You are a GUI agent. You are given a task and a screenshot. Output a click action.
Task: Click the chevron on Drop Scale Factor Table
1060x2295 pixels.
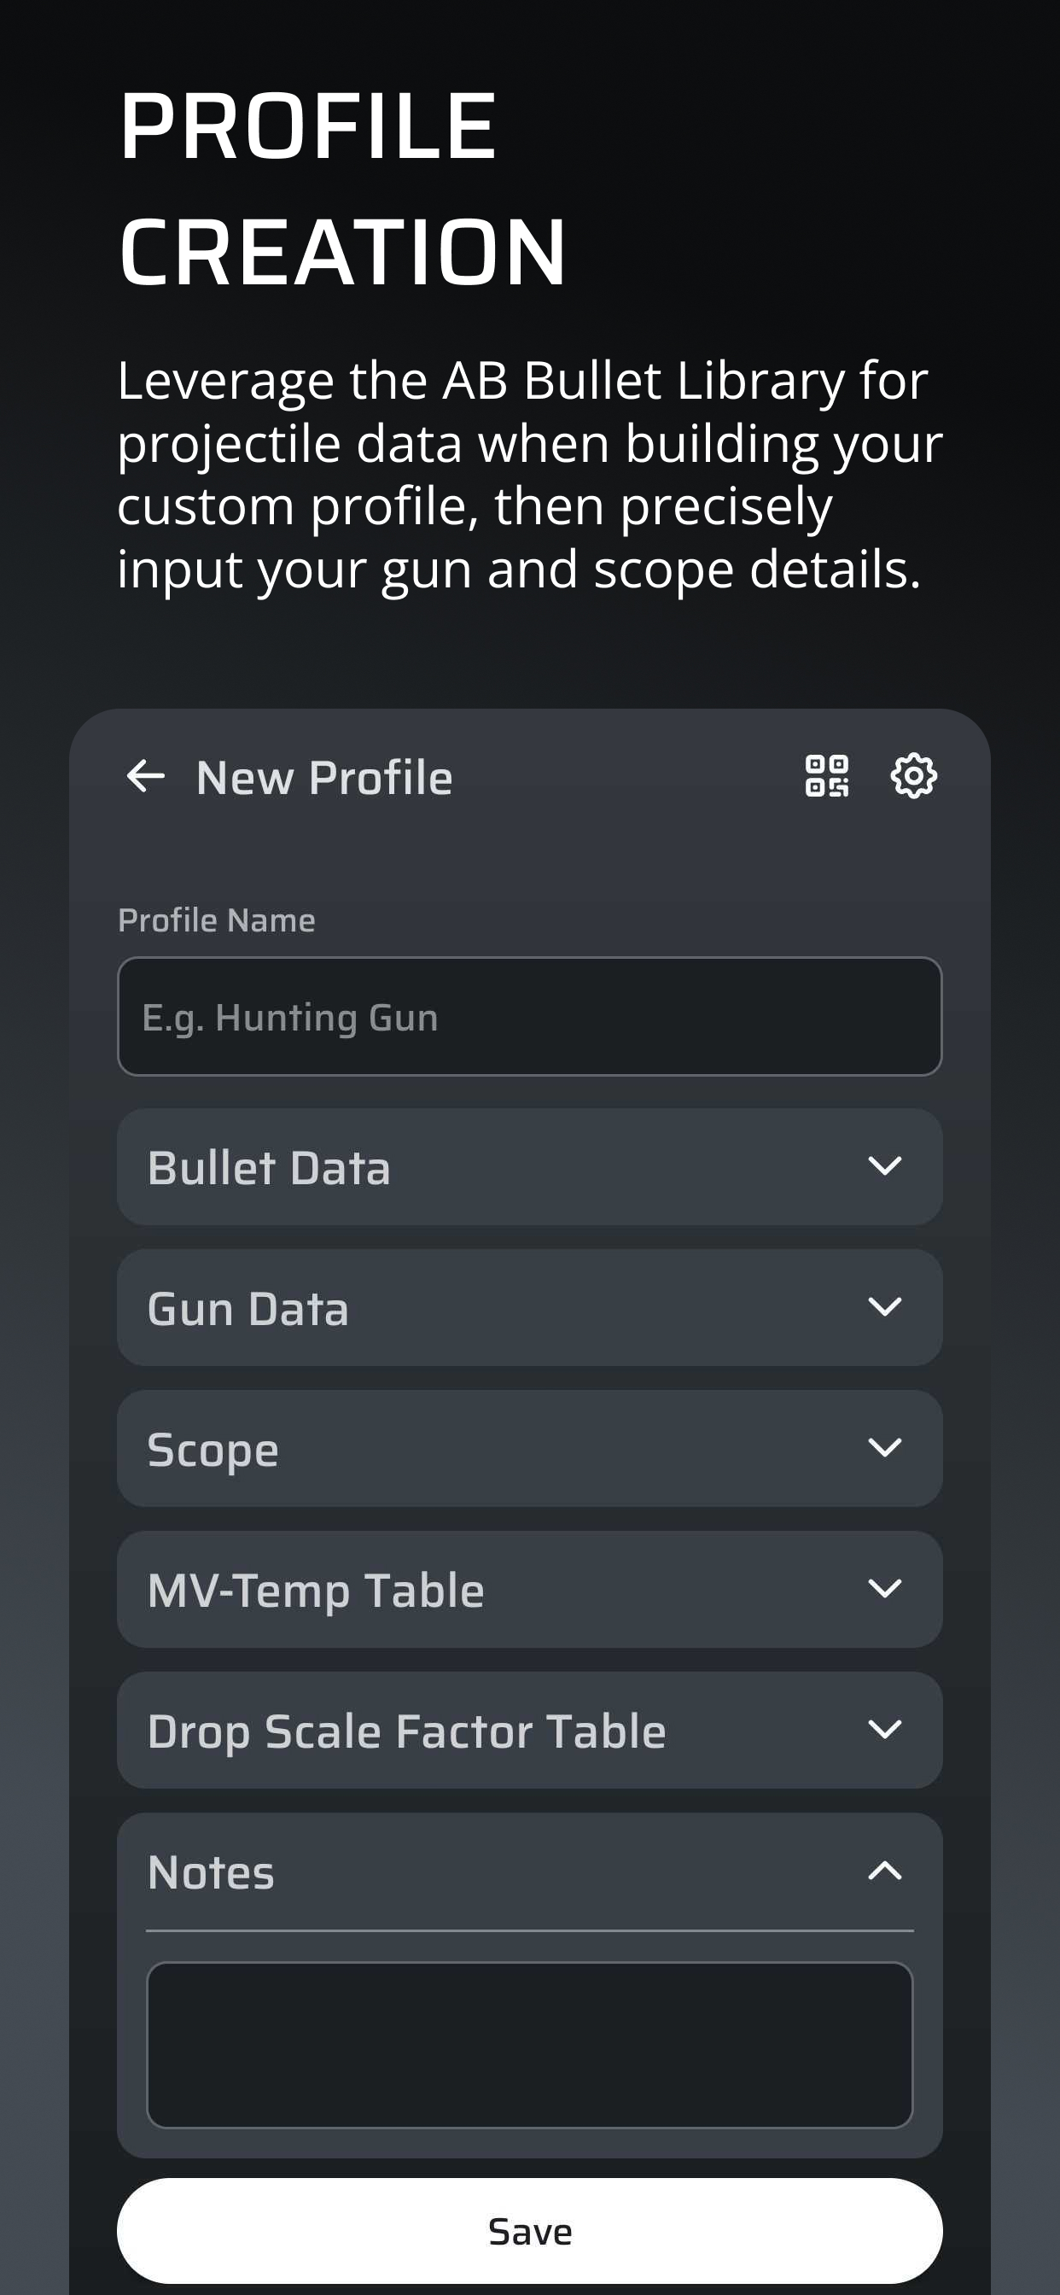tap(884, 1729)
